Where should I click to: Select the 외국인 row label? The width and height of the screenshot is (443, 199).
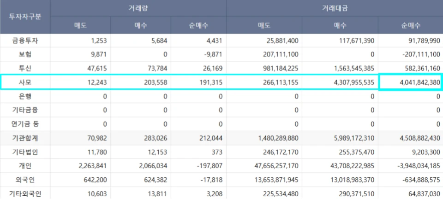(25, 180)
